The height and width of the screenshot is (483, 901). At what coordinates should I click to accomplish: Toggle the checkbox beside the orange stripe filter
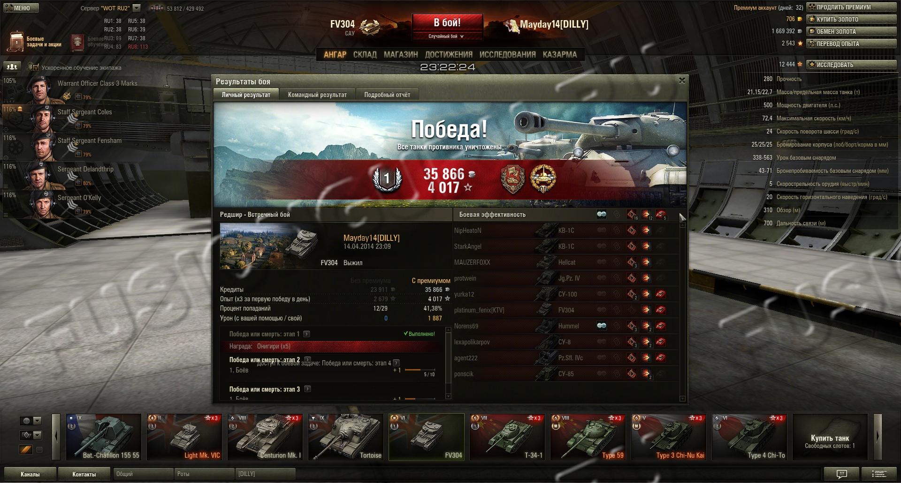click(x=39, y=450)
